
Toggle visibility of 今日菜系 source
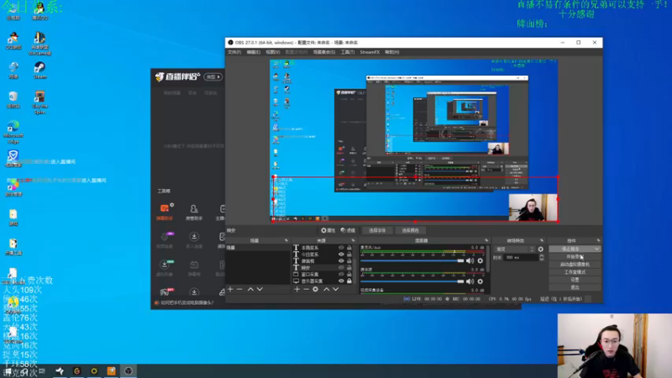tap(341, 255)
